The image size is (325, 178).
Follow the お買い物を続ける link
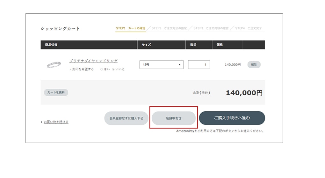(56, 122)
